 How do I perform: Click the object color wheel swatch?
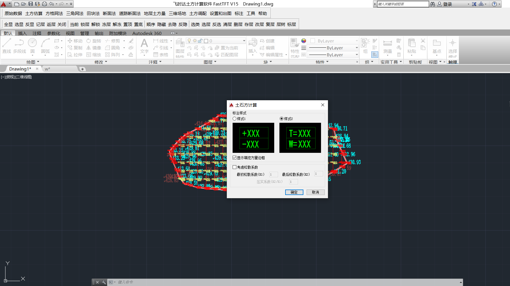pos(304,41)
